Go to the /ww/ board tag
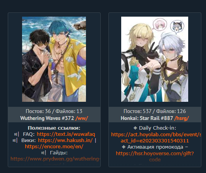This screenshot has height=173, width=206. (82, 118)
